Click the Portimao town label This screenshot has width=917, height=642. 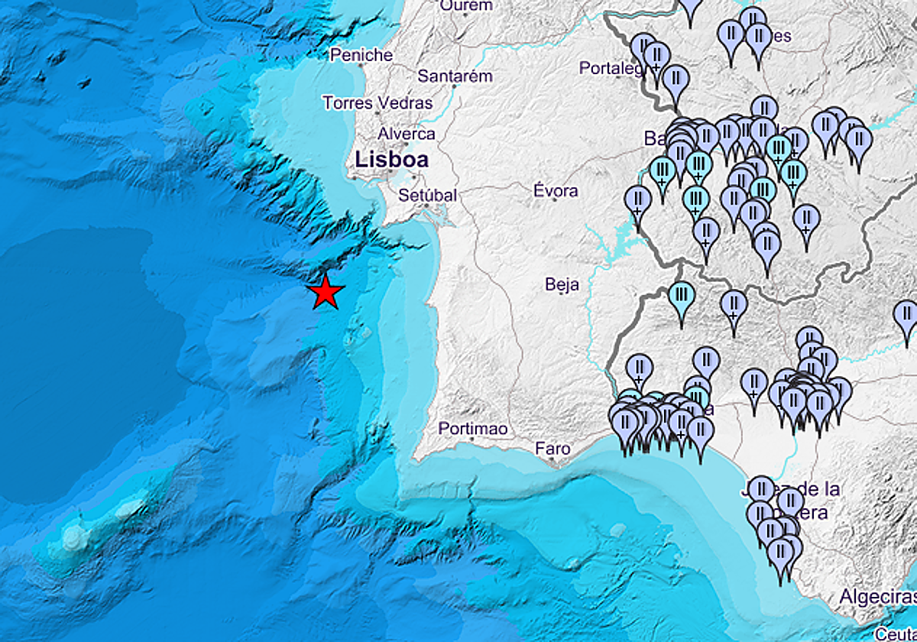tap(474, 429)
